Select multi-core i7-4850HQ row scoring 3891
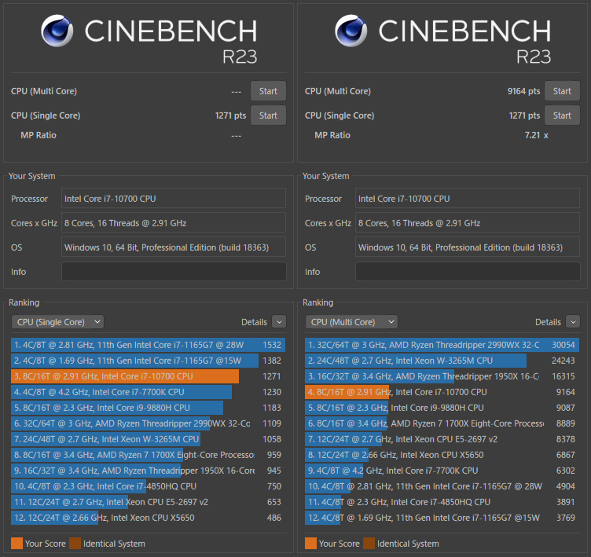Screen dimensions: 591x557 pyautogui.click(x=442, y=502)
